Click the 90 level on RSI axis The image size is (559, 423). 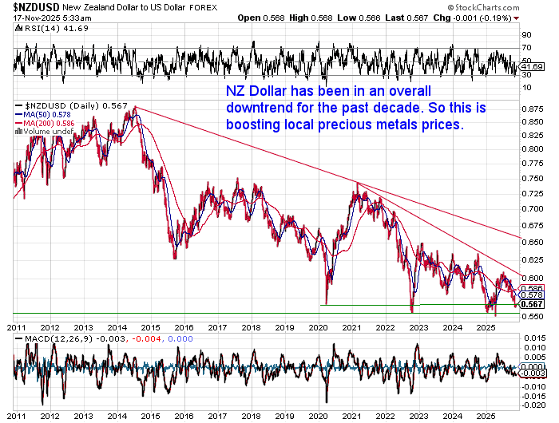526,35
